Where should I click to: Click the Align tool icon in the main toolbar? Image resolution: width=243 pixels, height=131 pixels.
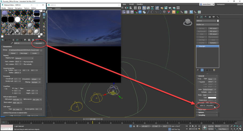coord(130,8)
